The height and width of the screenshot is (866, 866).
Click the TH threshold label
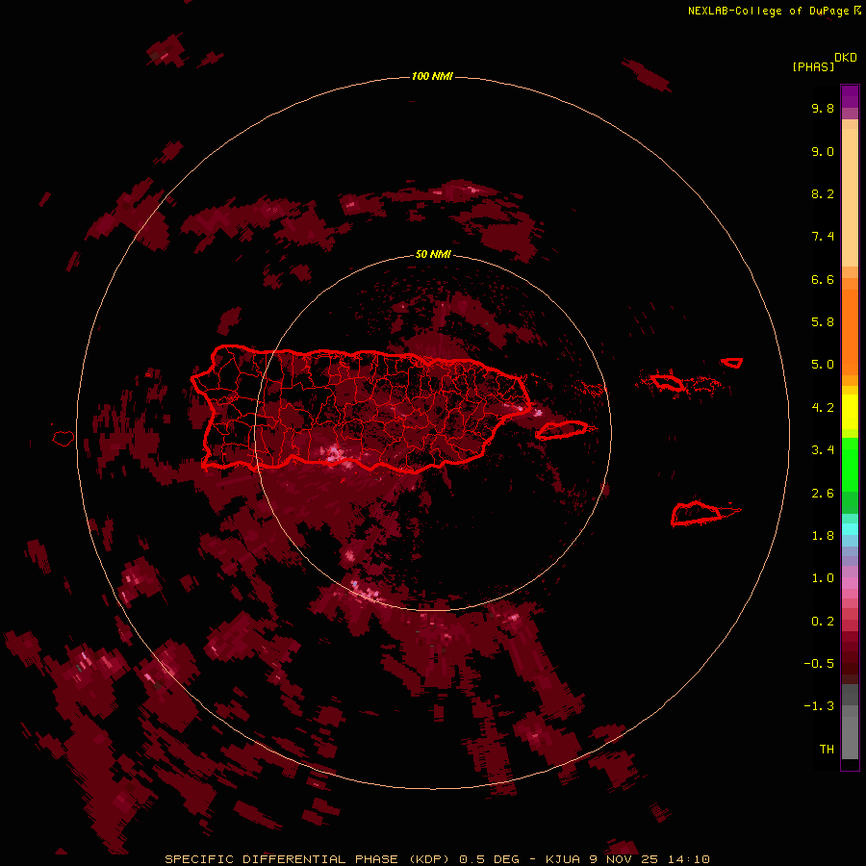827,750
